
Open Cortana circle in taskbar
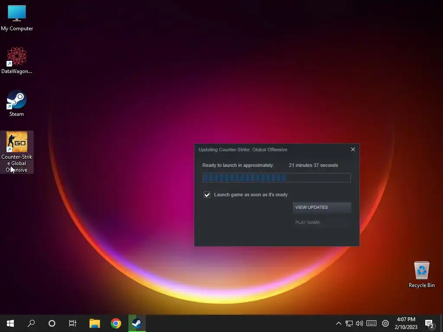(x=52, y=323)
